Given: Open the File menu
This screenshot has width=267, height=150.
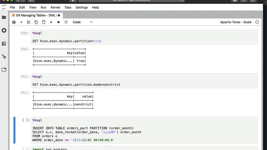Looking at the screenshot, I should pyautogui.click(x=12, y=7).
